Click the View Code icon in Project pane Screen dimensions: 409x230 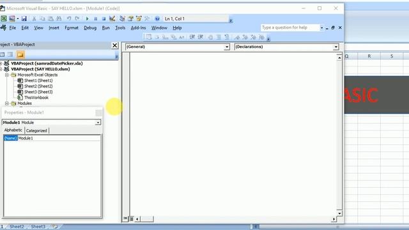tap(3, 54)
